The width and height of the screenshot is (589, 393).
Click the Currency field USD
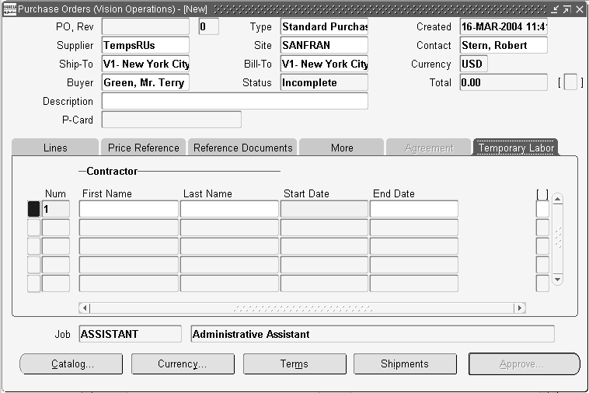click(x=474, y=64)
